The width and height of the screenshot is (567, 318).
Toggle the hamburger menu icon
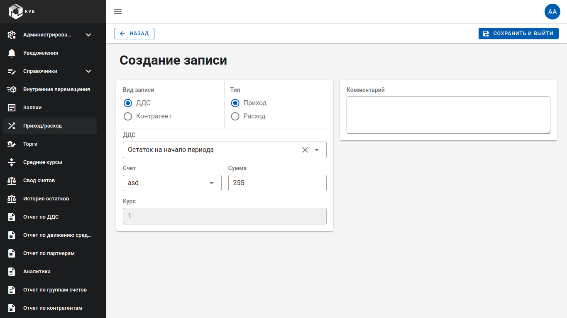(118, 12)
